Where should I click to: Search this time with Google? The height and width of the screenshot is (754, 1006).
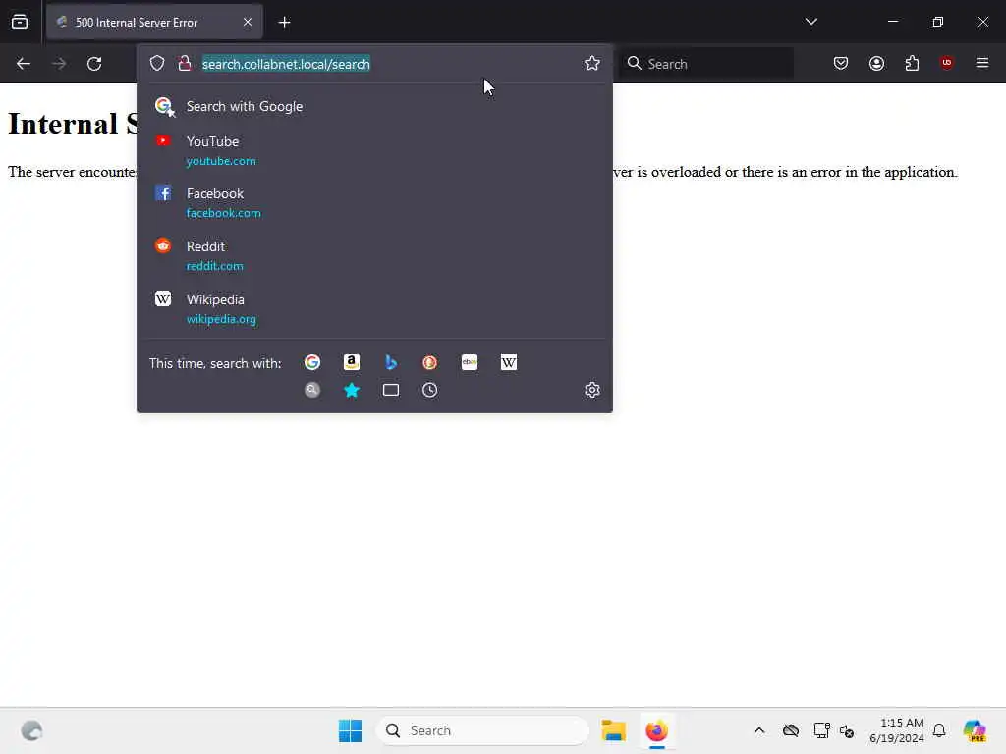click(312, 363)
